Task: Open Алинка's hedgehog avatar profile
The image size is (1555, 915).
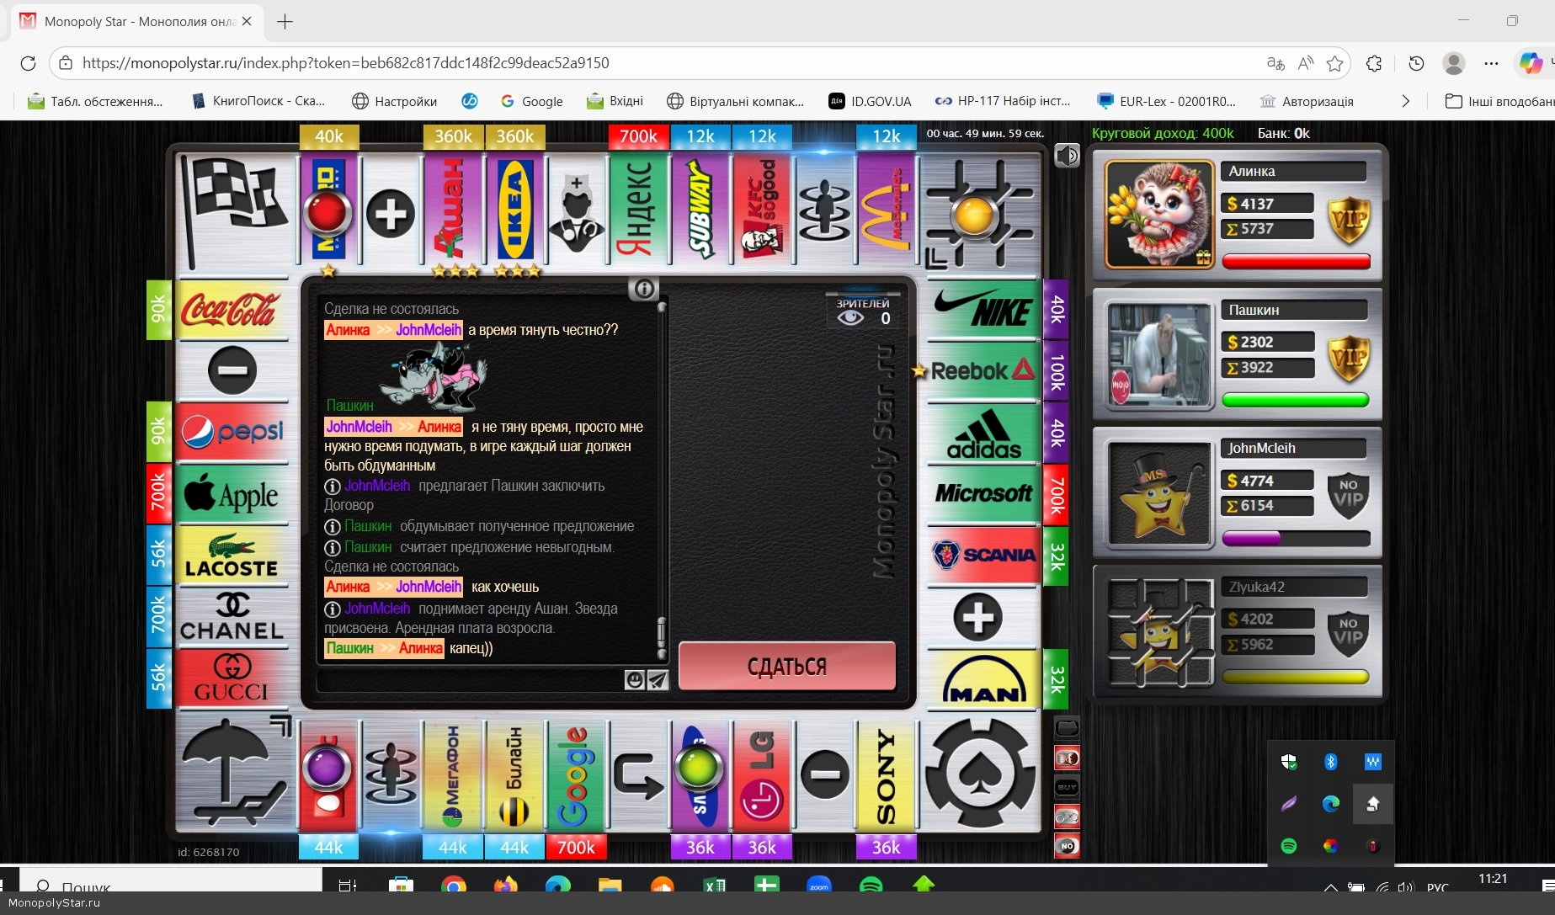Action: point(1158,214)
